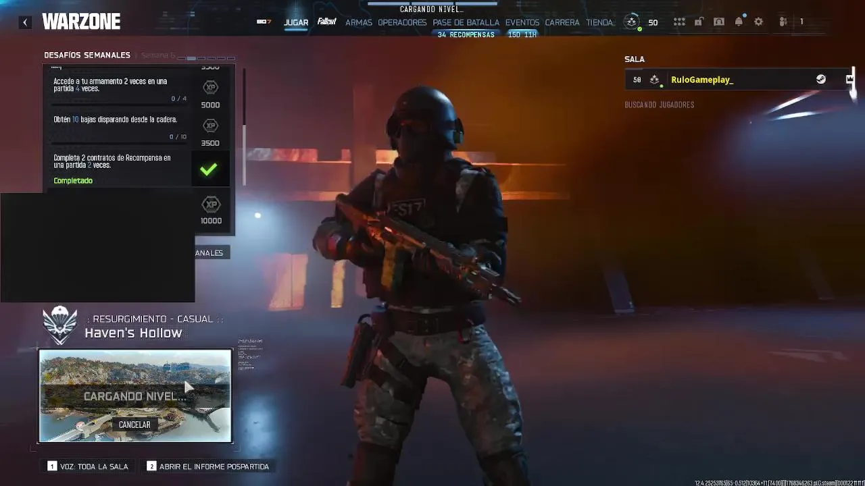Open the camera/profile card icon
The width and height of the screenshot is (865, 486).
[x=719, y=22]
